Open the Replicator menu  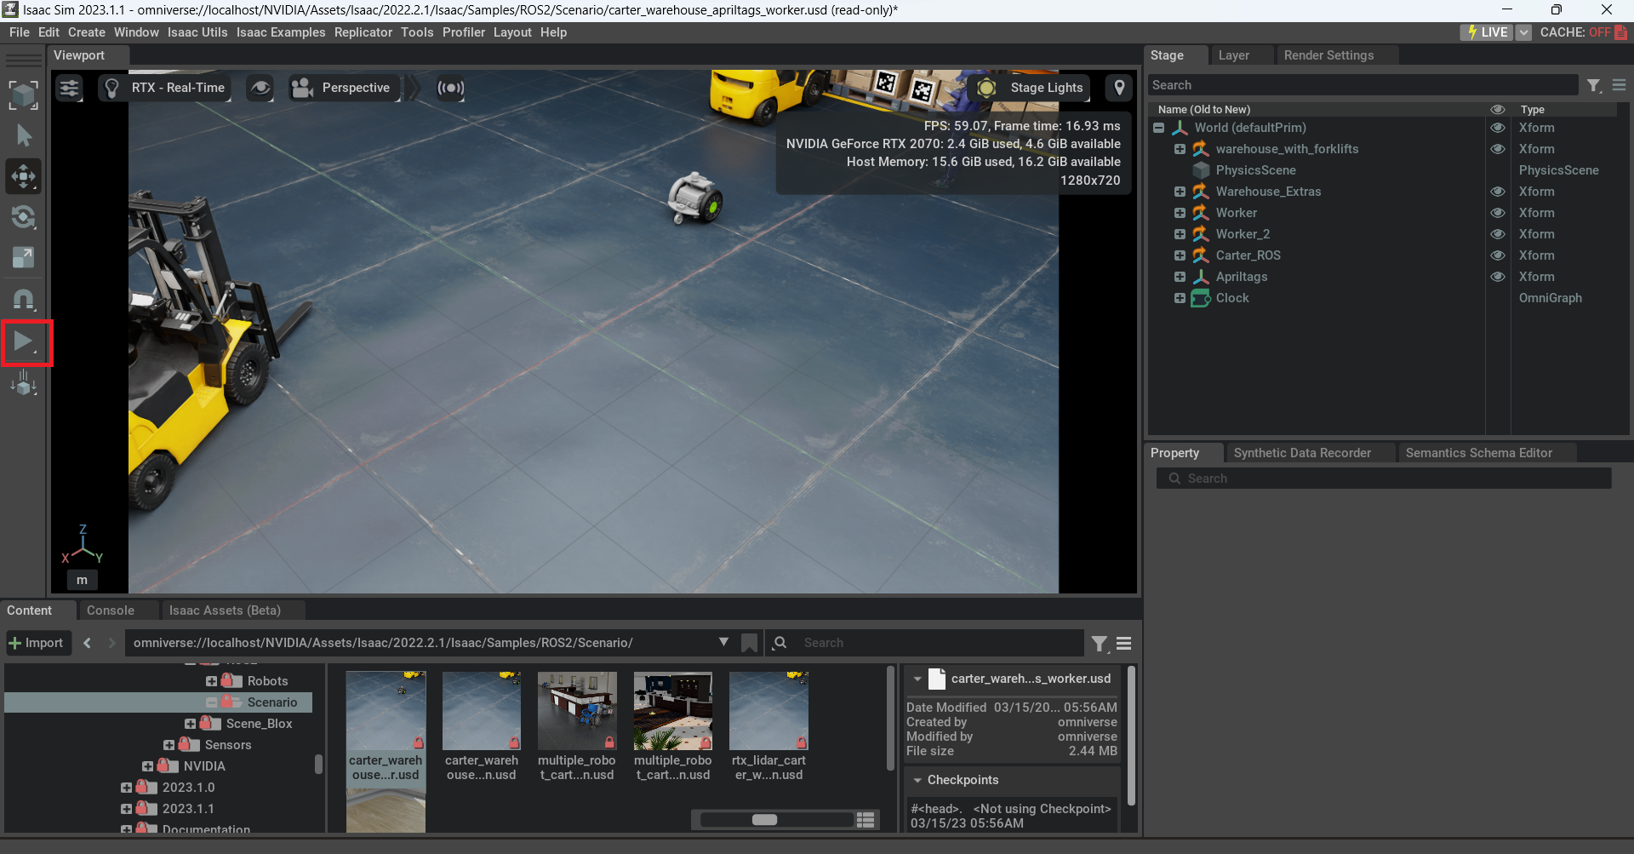(x=363, y=32)
